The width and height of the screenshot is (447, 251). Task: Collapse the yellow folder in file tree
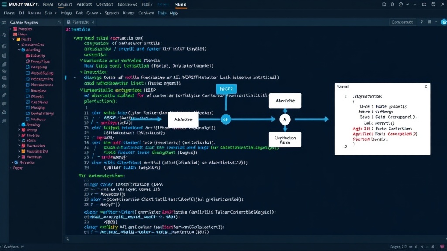tap(14, 39)
